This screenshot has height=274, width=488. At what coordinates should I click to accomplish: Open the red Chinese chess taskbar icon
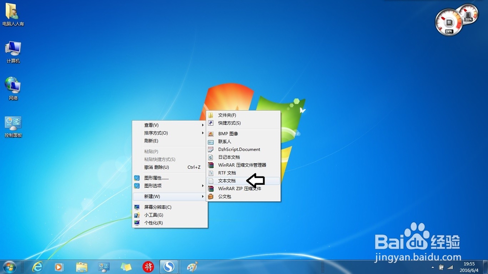(148, 267)
